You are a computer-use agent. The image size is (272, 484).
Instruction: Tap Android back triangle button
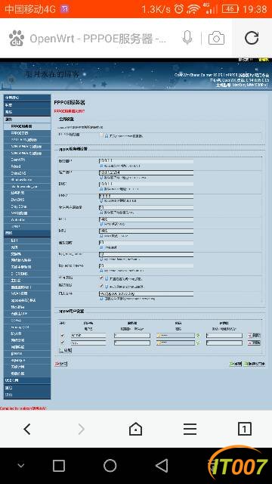click(162, 466)
